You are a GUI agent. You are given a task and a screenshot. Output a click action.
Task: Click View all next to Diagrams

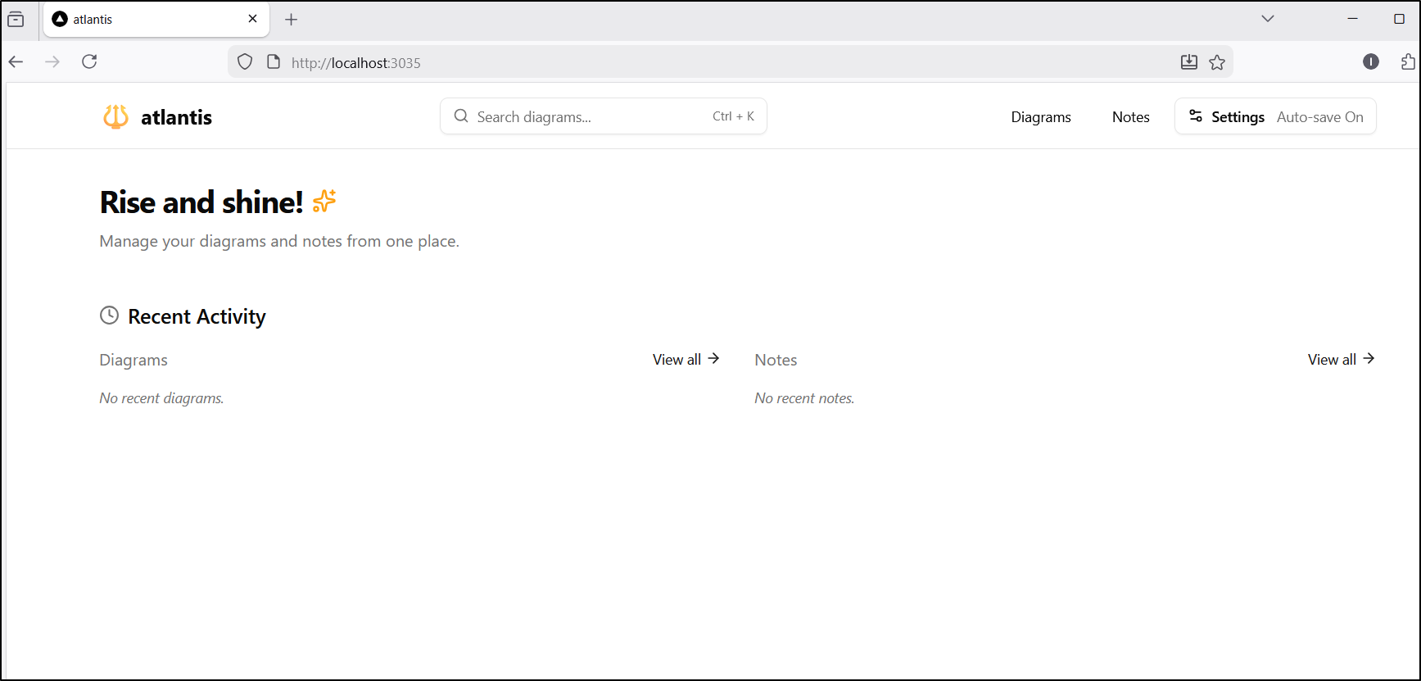(686, 359)
